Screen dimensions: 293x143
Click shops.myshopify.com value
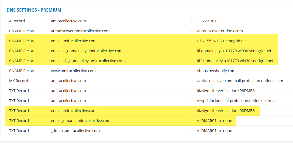pyautogui.click(x=216, y=71)
